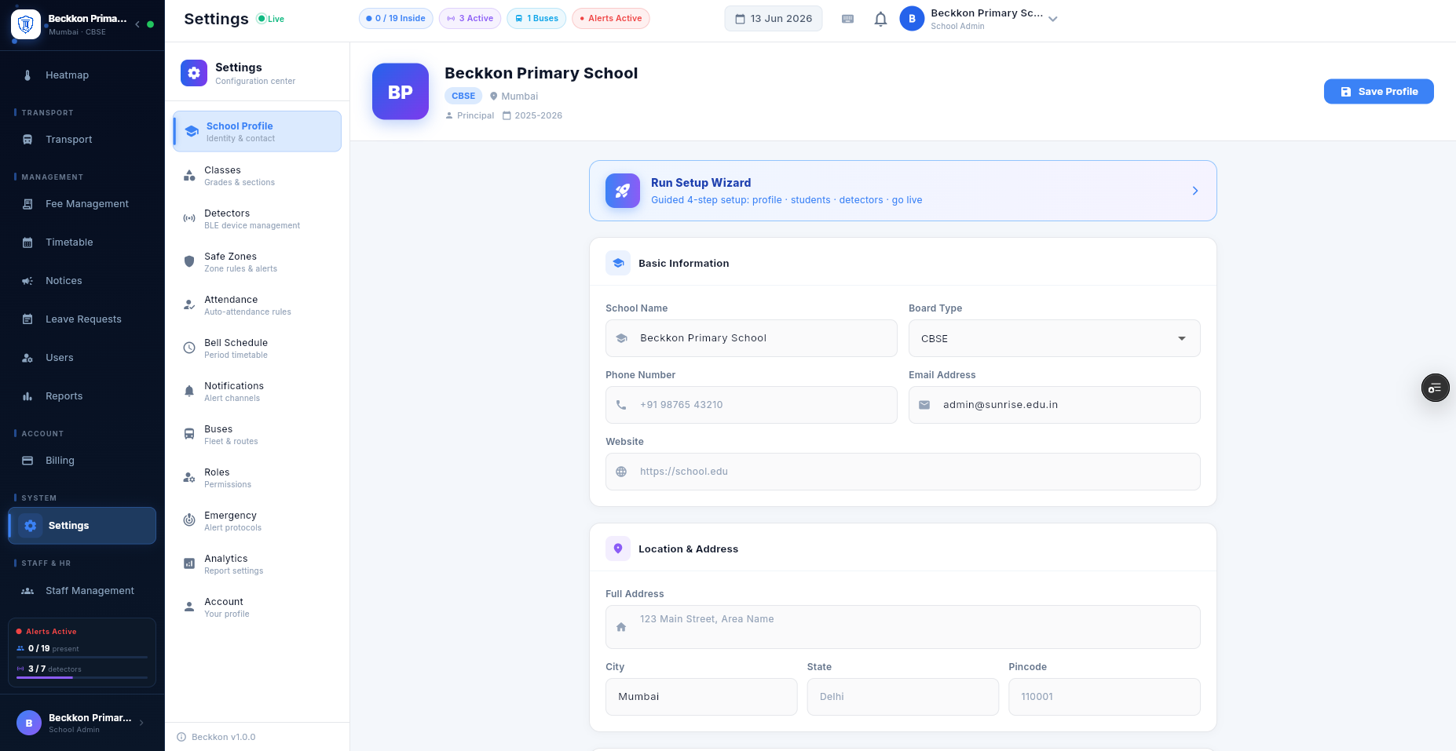Click the graduation cap icon beside Basic Information
This screenshot has height=751, width=1456.
pyautogui.click(x=618, y=263)
